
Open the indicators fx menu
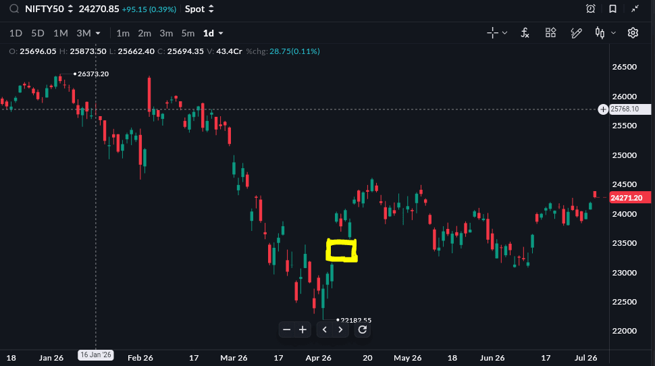525,32
